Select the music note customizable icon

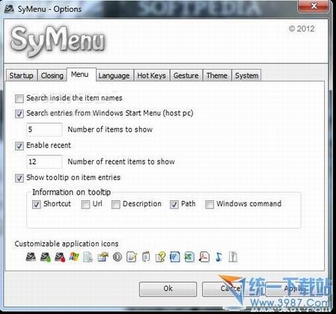(219, 257)
